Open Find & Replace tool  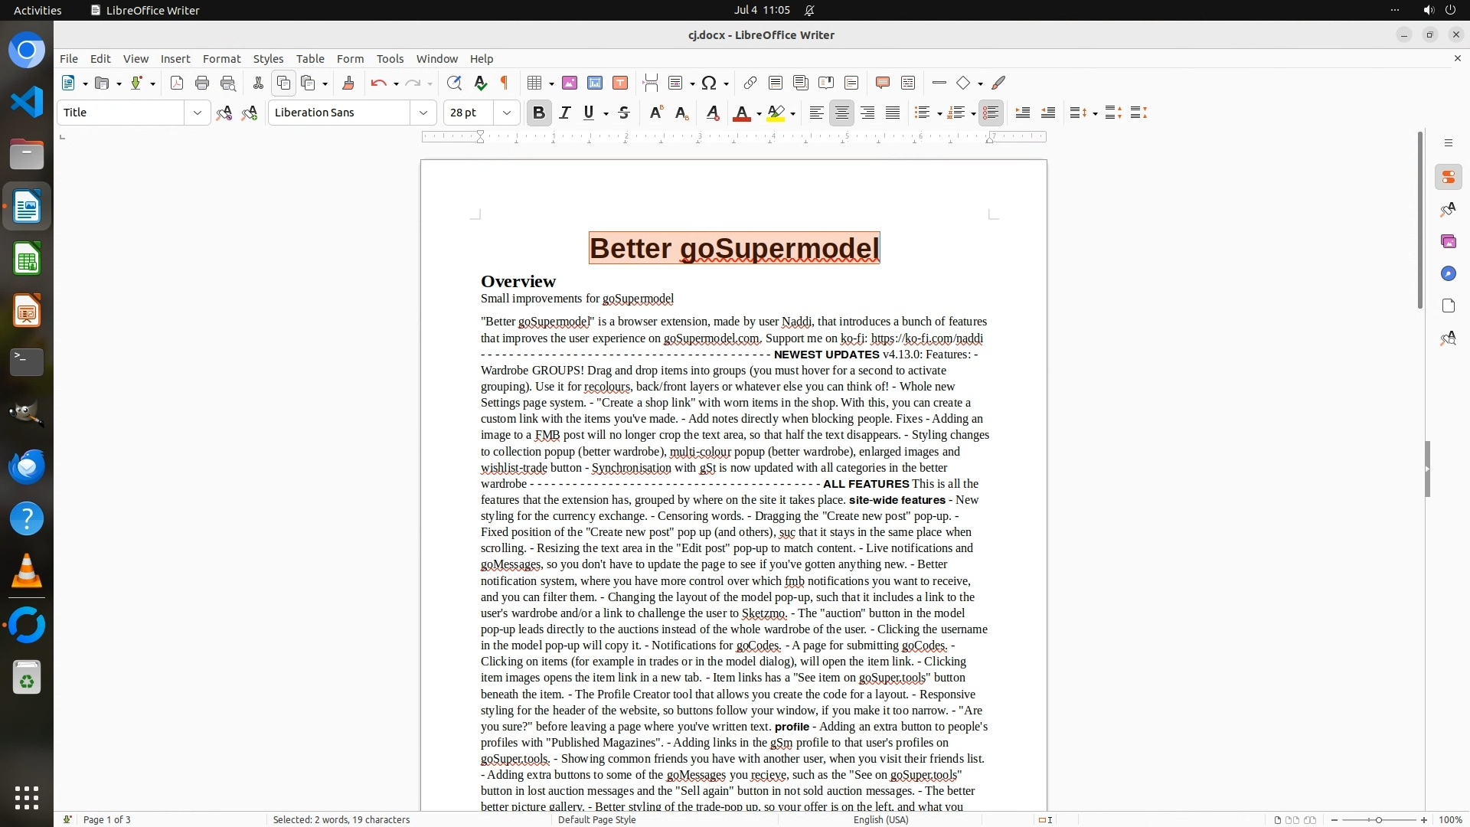[454, 83]
